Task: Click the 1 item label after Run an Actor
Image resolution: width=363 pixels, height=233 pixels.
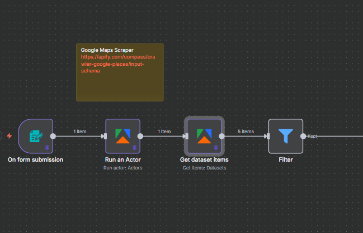Action: click(164, 132)
